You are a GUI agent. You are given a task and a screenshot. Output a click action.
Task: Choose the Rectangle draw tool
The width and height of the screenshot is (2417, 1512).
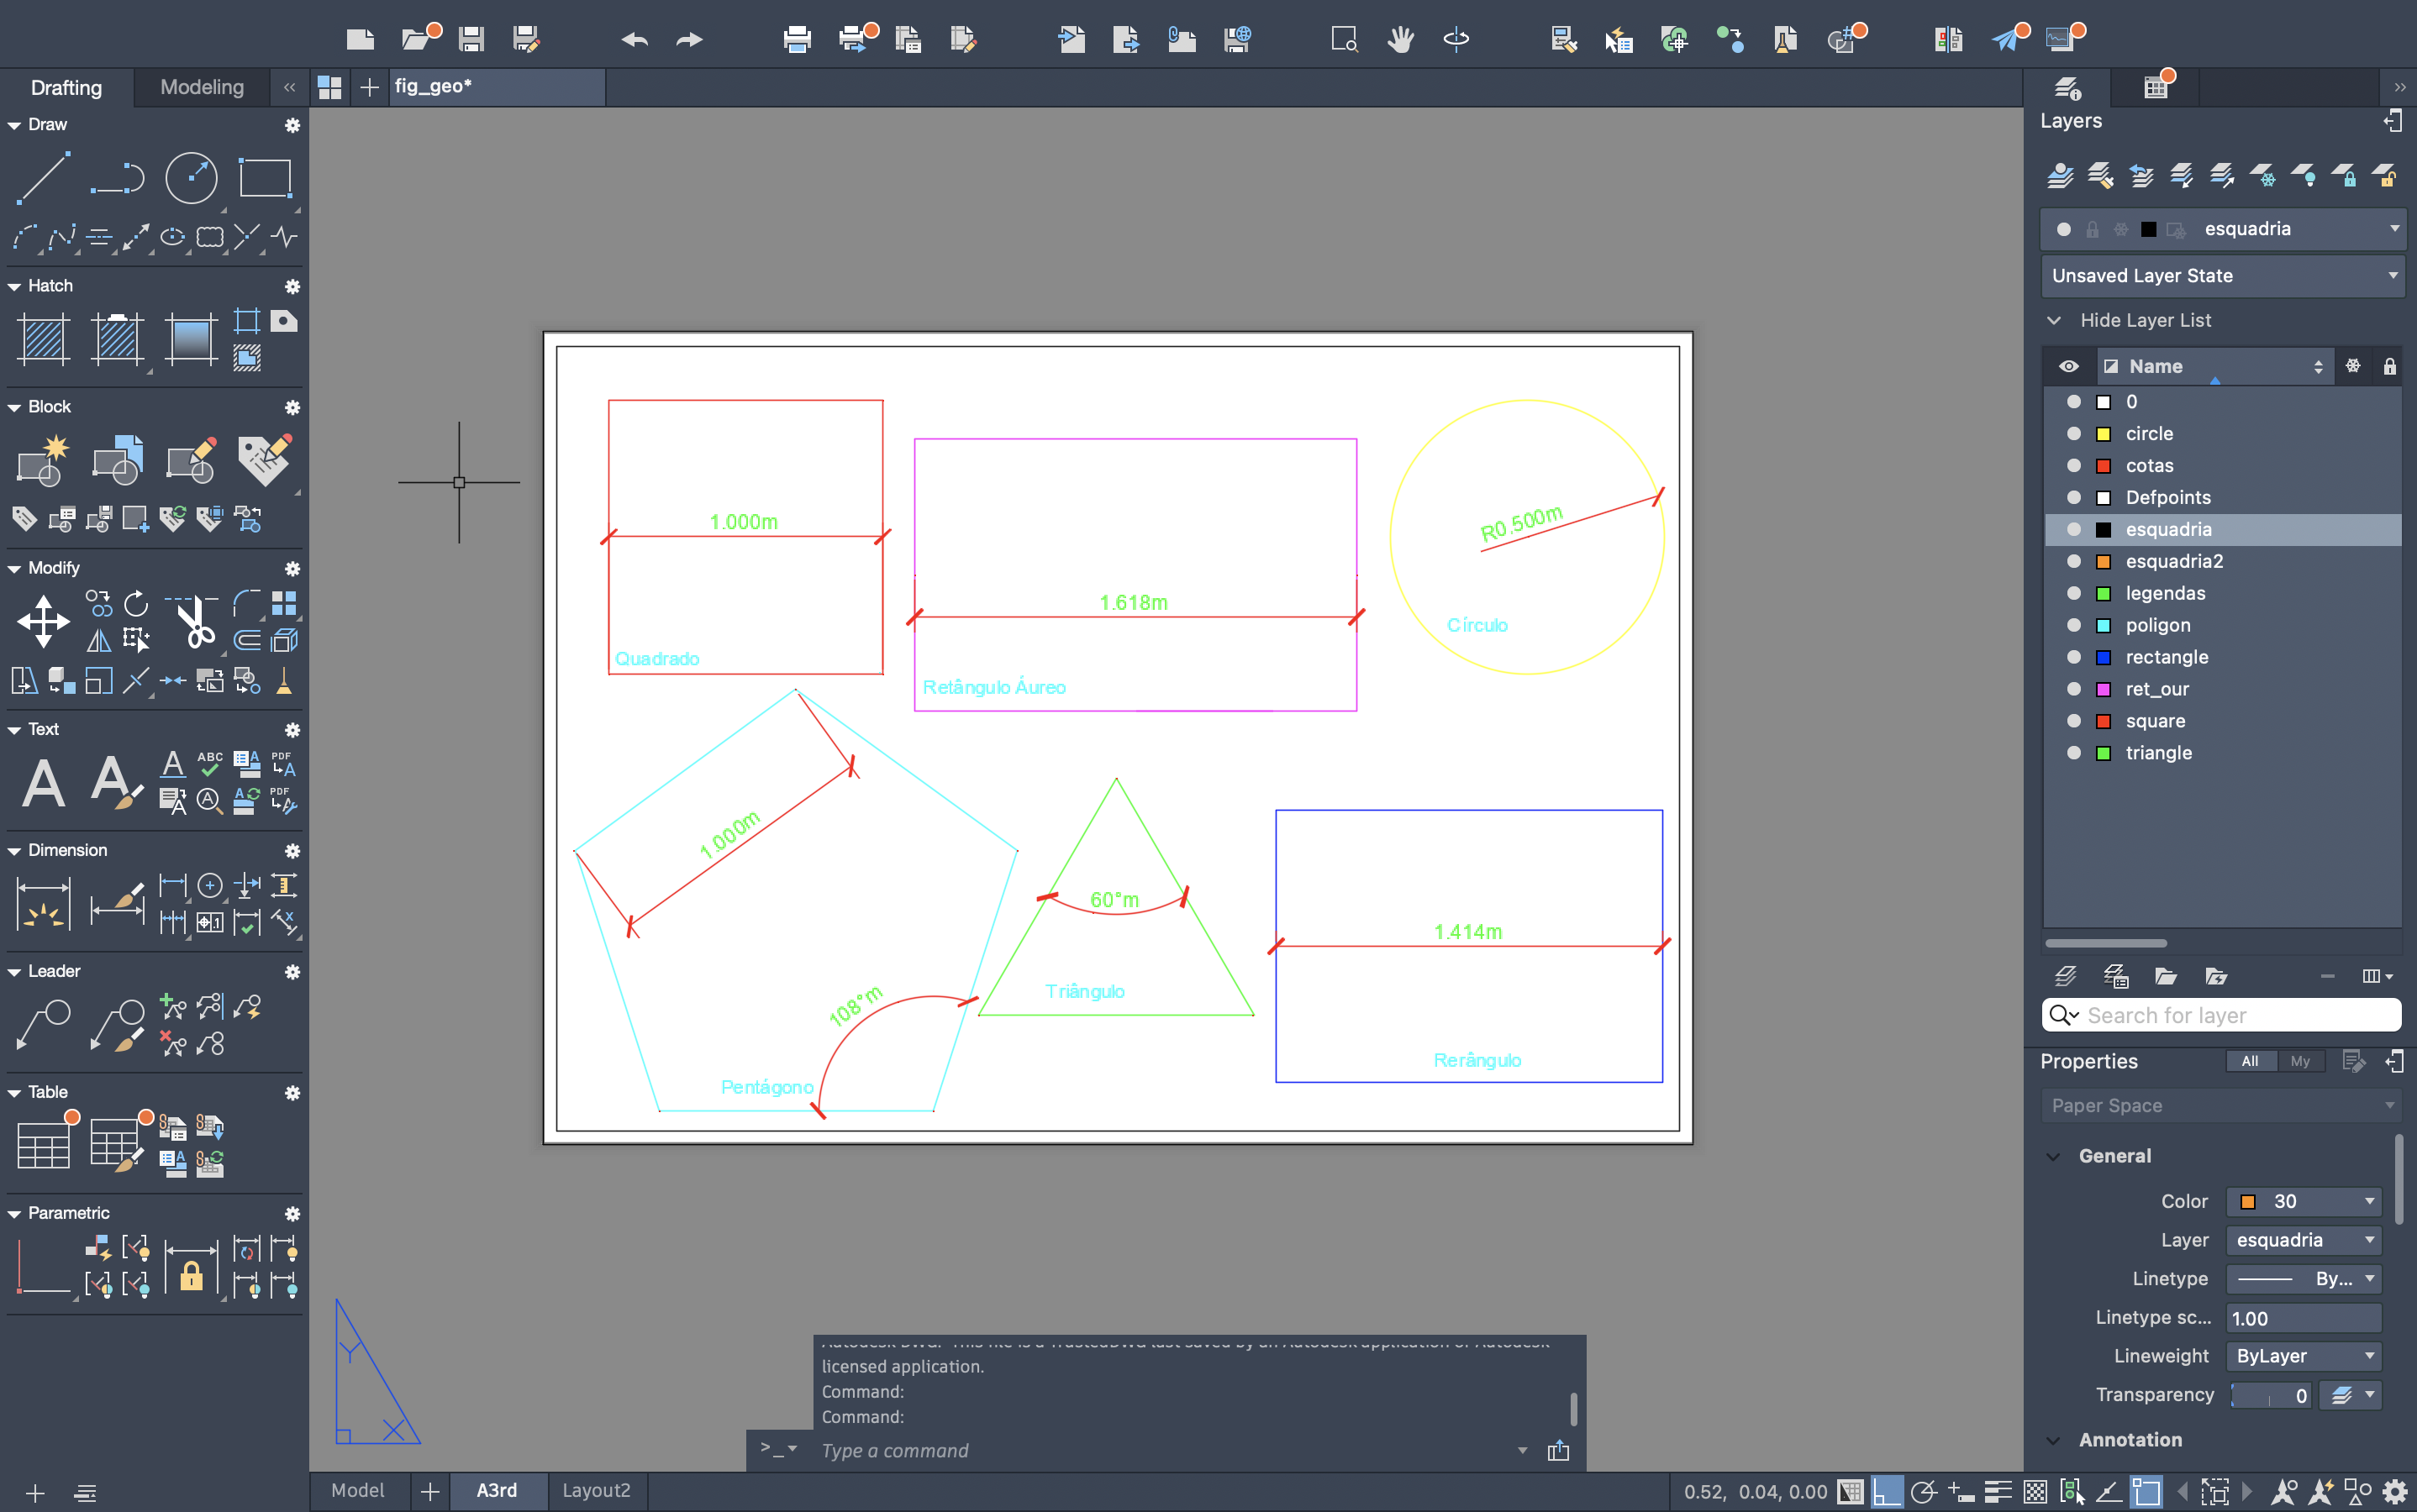coord(265,178)
